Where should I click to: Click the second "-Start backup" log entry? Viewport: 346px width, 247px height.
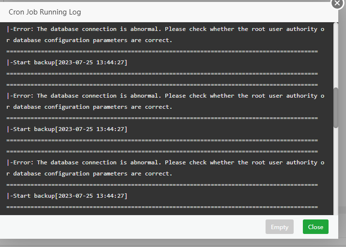coord(67,129)
